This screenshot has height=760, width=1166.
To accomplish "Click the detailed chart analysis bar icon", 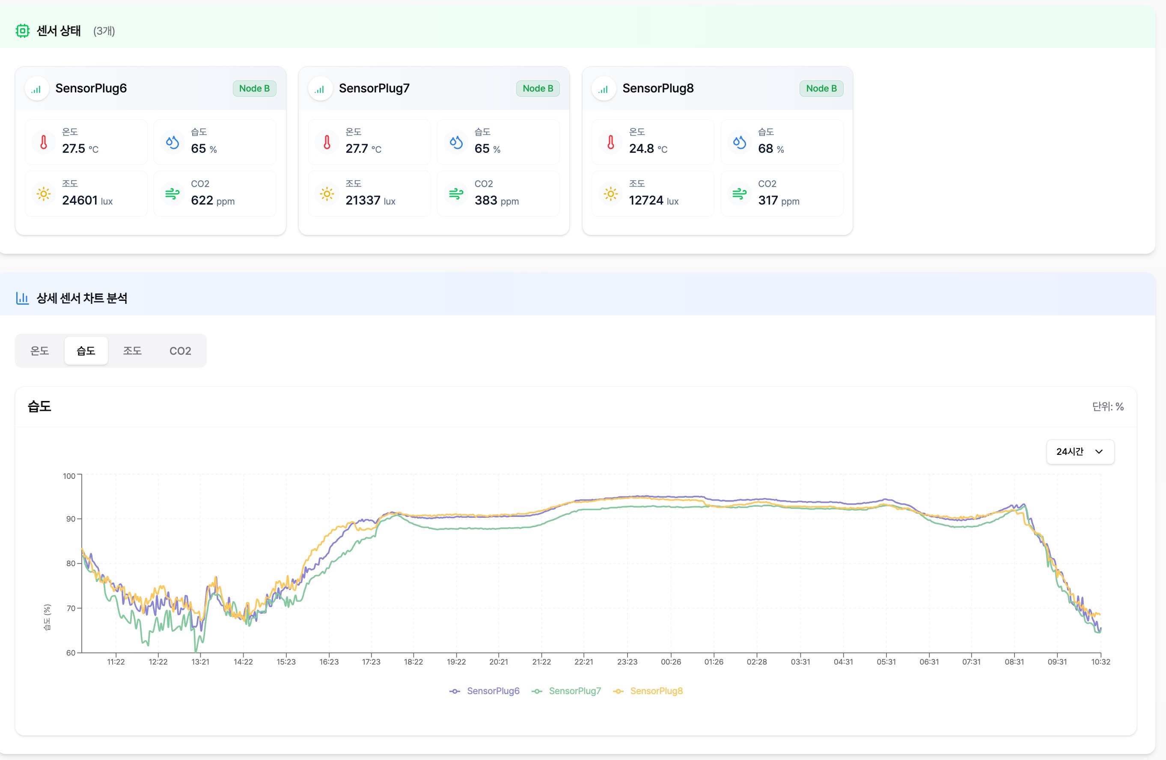I will coord(23,298).
